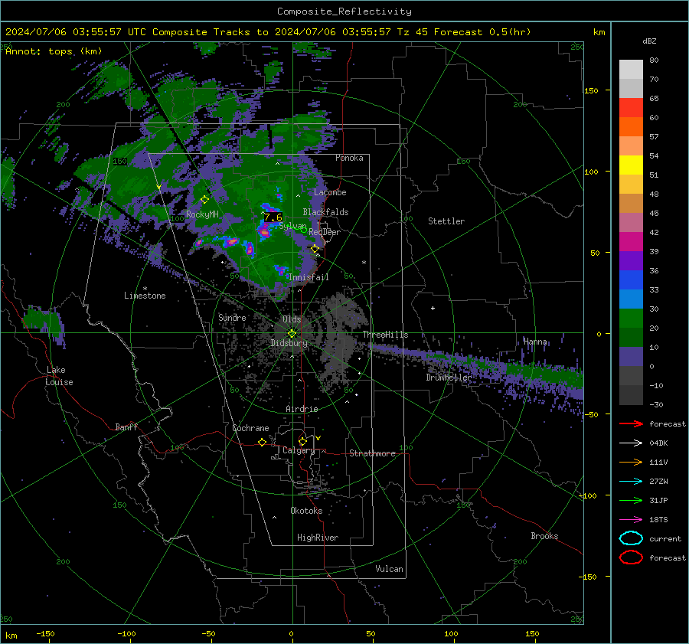
Task: Click the yellow radar-center diamond at Didsbury
Action: 292,334
